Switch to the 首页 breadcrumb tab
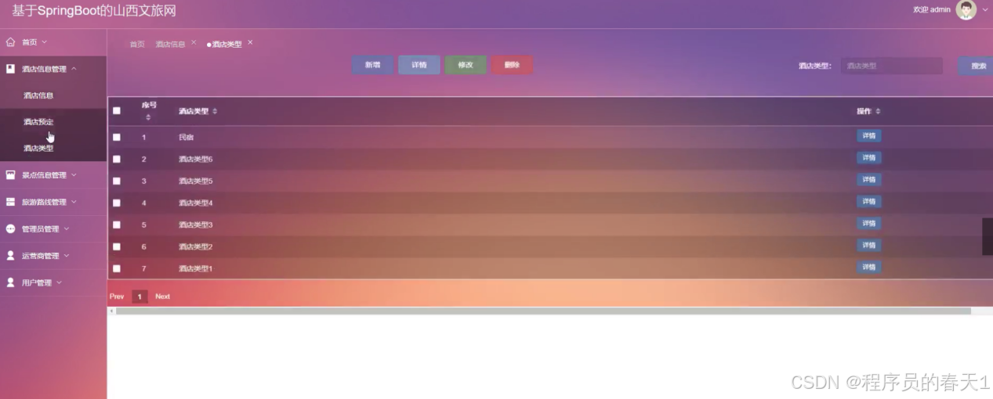The image size is (993, 399). point(137,45)
